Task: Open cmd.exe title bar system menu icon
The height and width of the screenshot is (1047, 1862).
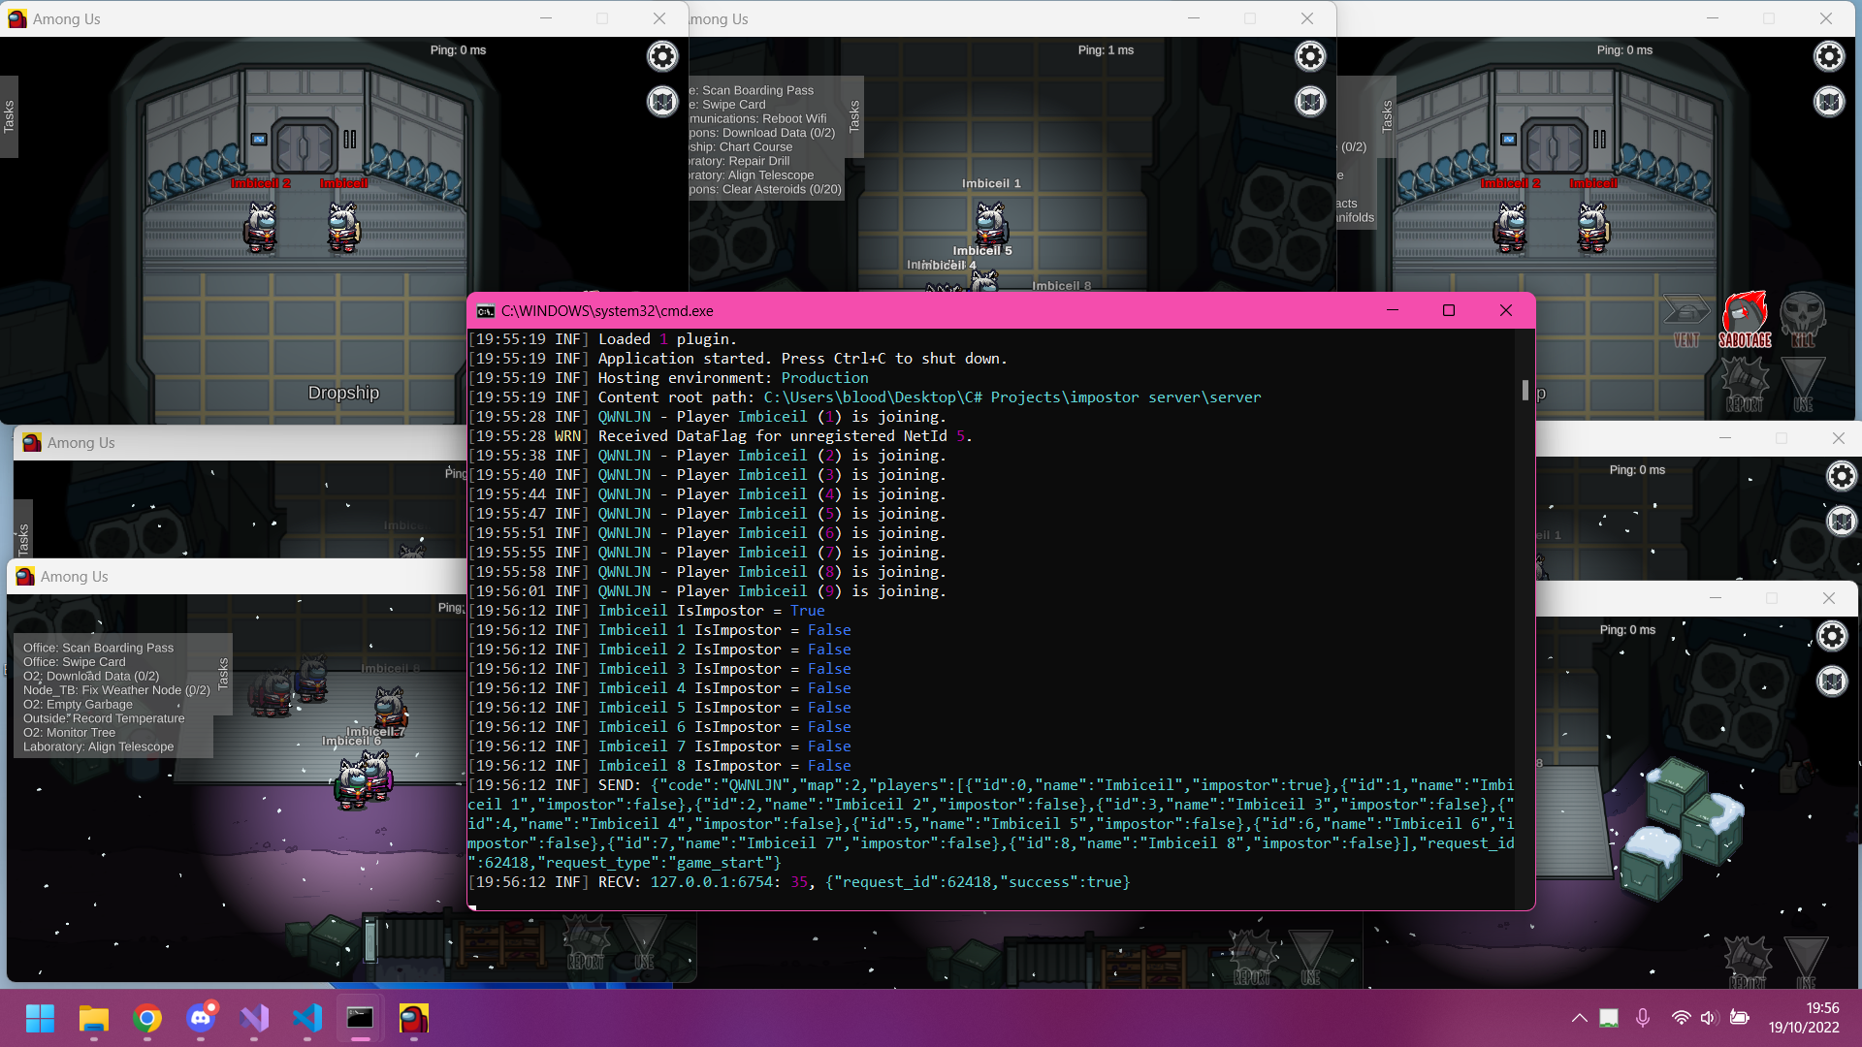Action: (x=486, y=311)
